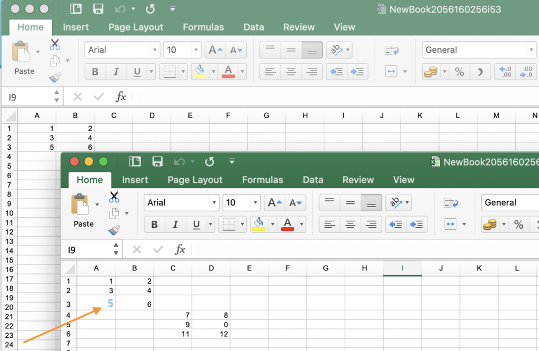Cut with scissors icon in back window
This screenshot has height=351, width=539.
point(55,44)
